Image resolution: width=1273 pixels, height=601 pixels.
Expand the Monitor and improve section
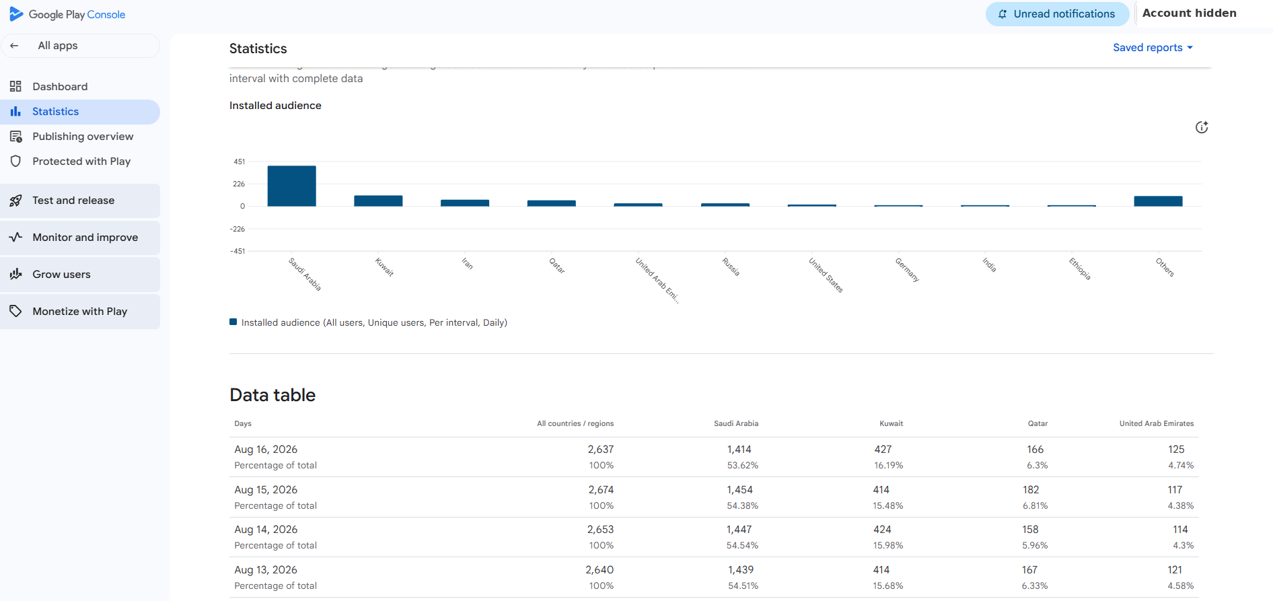pyautogui.click(x=80, y=237)
